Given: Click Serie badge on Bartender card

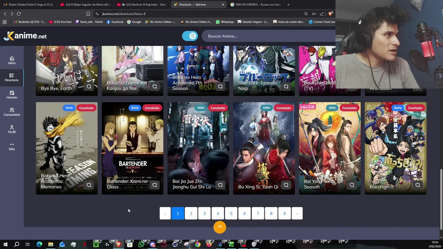Looking at the screenshot, I should pos(135,108).
